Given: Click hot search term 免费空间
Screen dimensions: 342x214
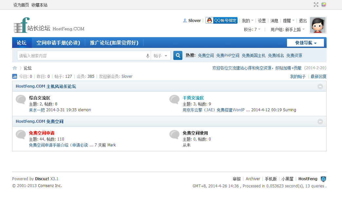Looking at the screenshot, I should [206, 55].
